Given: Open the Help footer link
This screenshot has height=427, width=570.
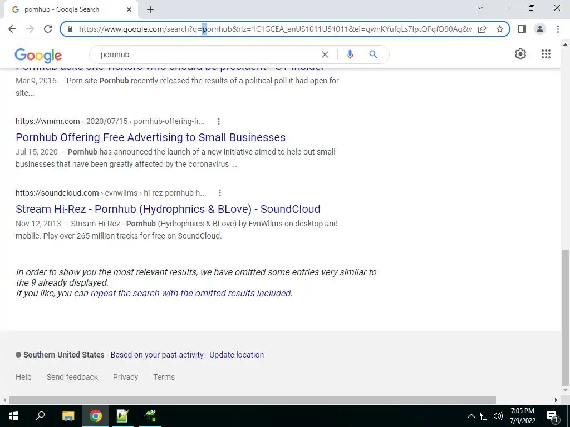Looking at the screenshot, I should (x=23, y=377).
